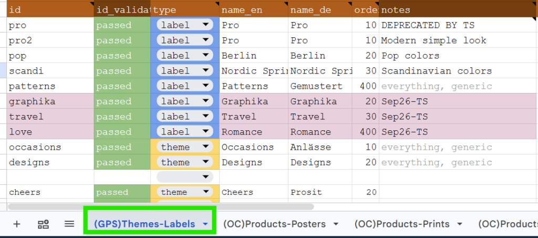538x238 pixels.
Task: Open type dropdown for scandi row
Action: [185, 70]
